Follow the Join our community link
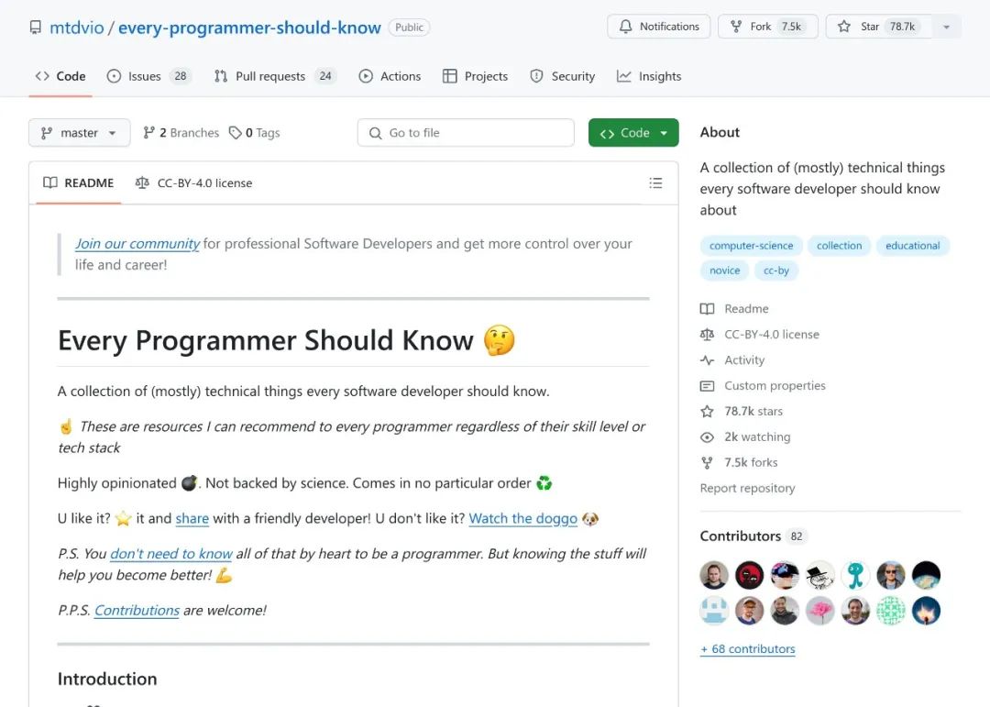This screenshot has height=707, width=990. coord(137,244)
